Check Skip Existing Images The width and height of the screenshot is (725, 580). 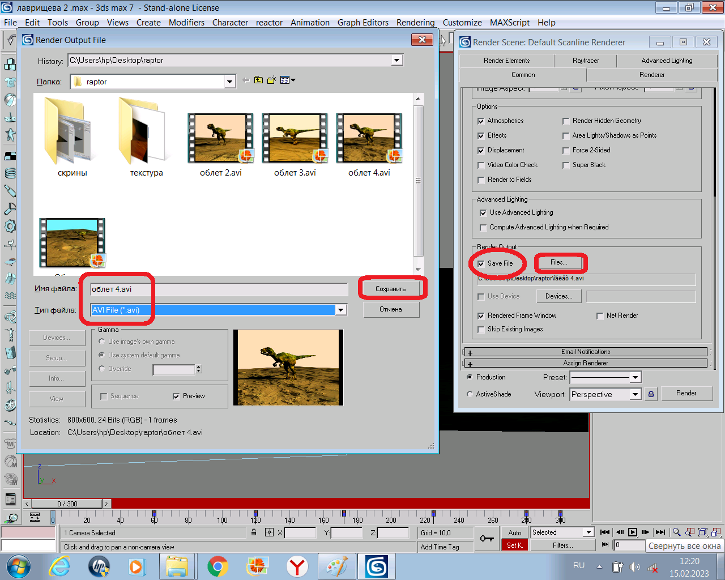[481, 330]
